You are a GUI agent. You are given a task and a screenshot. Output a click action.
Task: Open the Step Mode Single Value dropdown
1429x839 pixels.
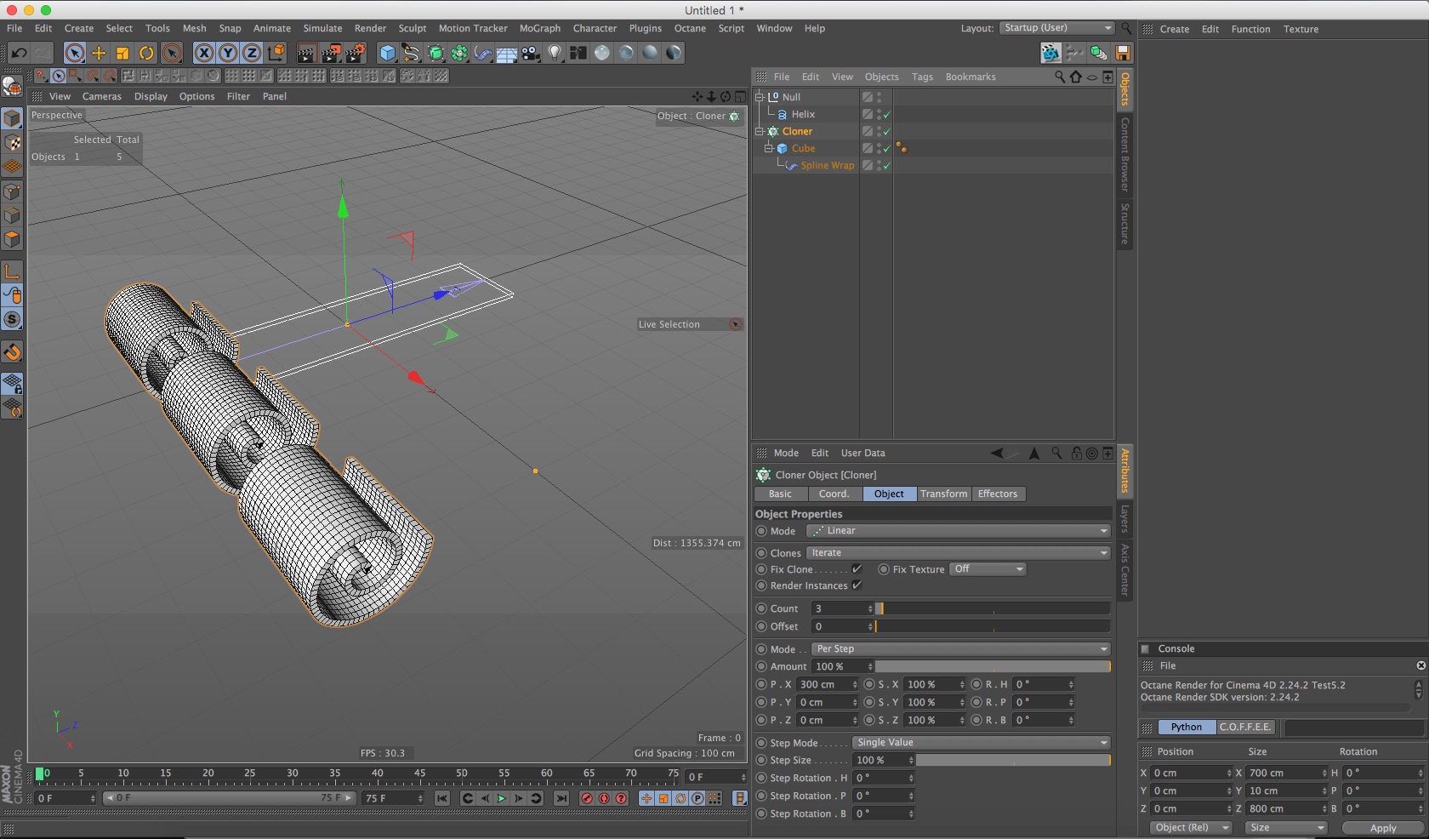tap(981, 743)
